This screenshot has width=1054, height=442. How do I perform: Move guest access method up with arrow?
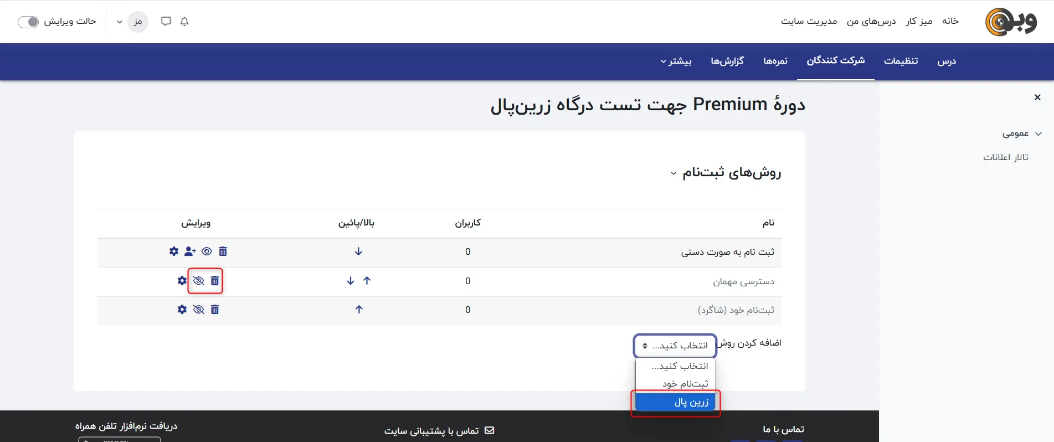pyautogui.click(x=367, y=281)
